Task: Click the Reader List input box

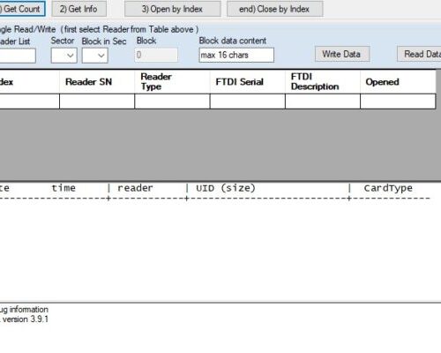Action: (x=17, y=56)
